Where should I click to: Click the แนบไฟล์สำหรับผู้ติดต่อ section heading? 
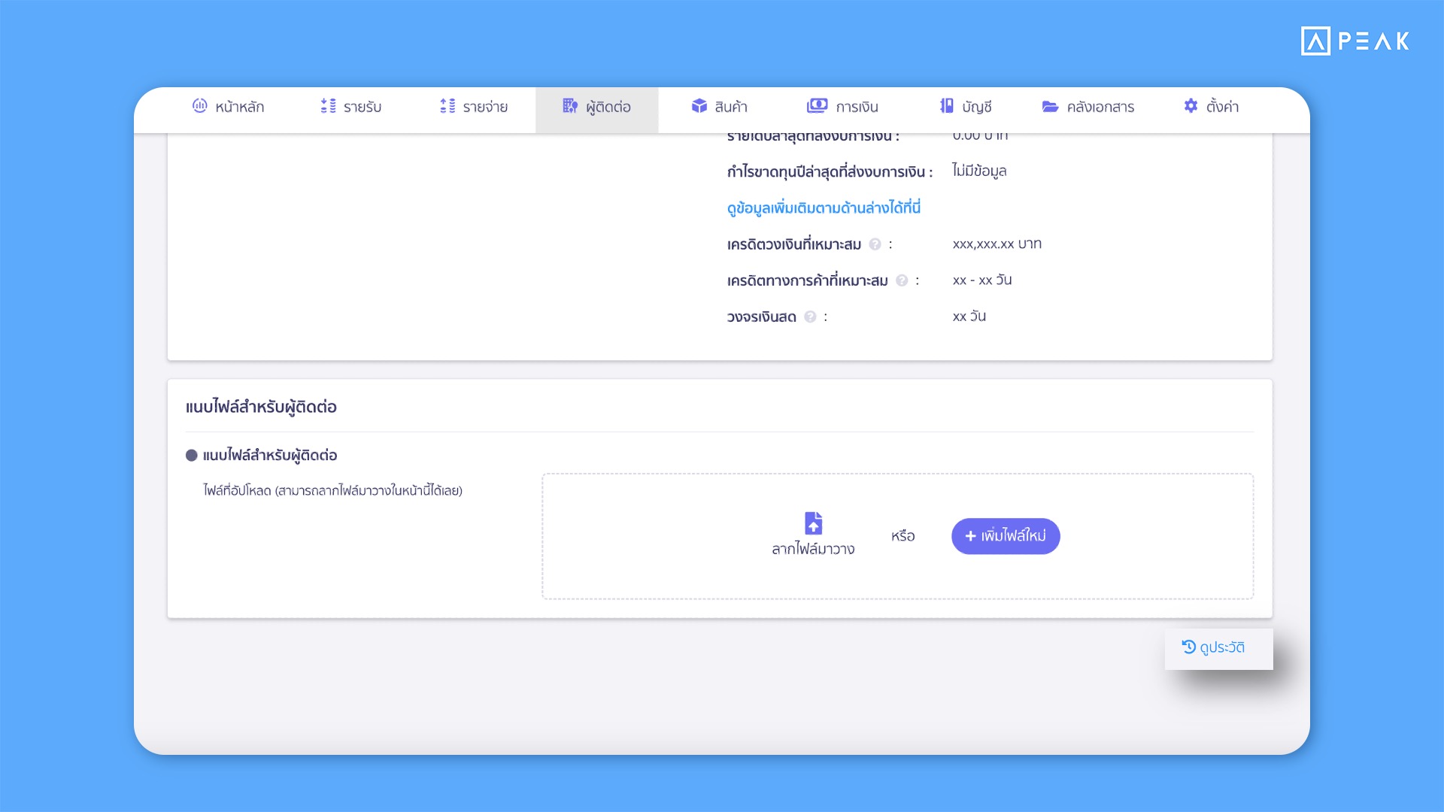[x=261, y=407]
